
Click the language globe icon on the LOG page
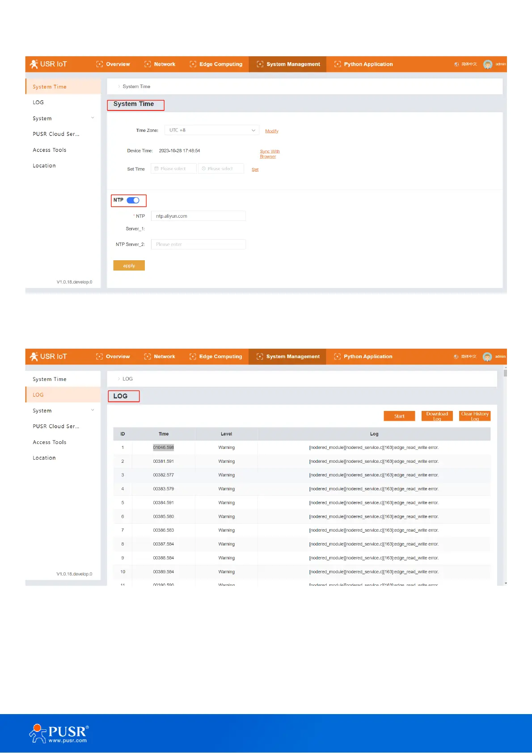[456, 357]
